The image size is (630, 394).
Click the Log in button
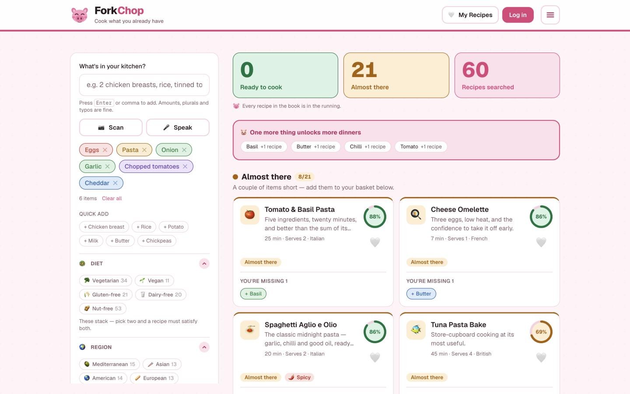[x=518, y=15]
